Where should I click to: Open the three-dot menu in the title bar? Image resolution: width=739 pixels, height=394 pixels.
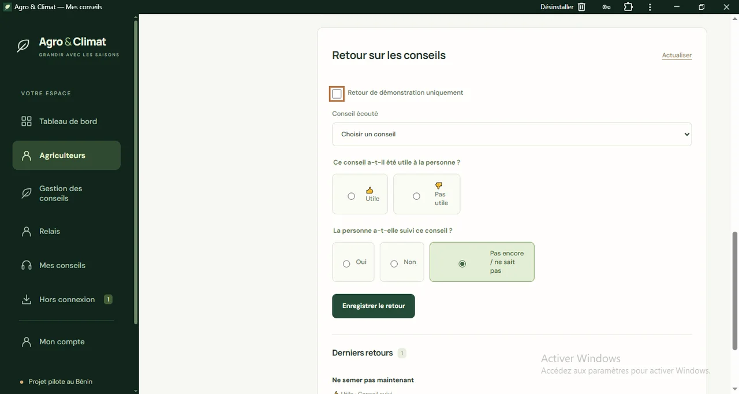tap(650, 7)
